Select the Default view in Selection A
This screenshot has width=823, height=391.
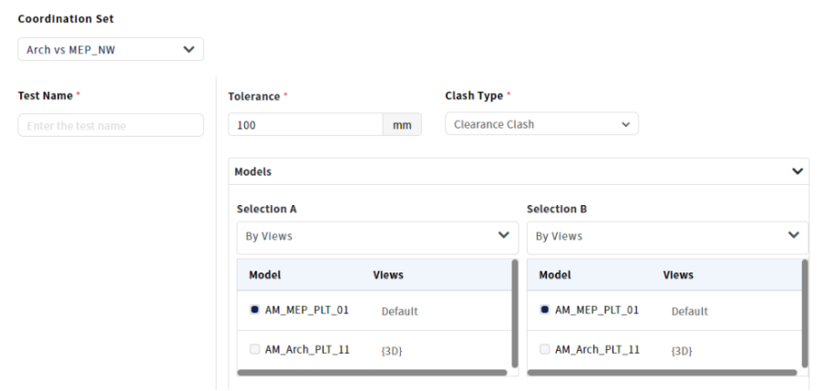coord(399,311)
